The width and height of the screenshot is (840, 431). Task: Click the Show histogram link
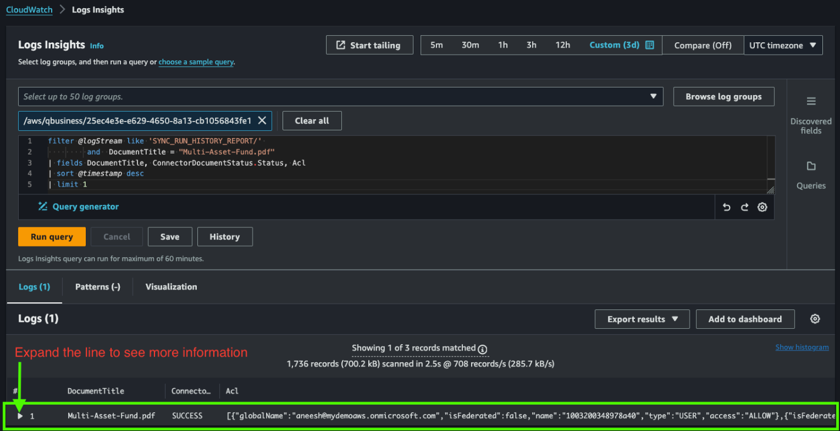802,348
